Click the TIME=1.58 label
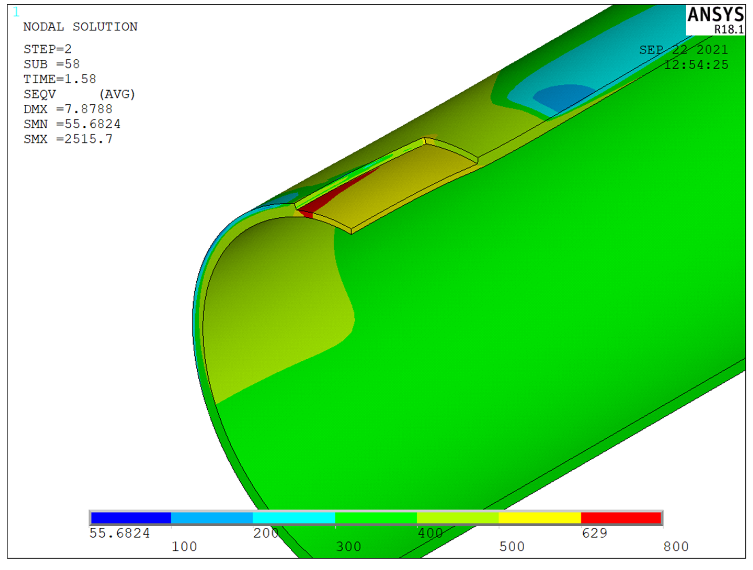 click(60, 79)
